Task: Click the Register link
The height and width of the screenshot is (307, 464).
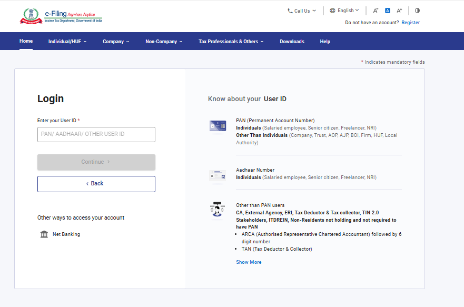Action: click(410, 23)
